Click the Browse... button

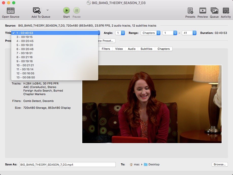pos(220,164)
